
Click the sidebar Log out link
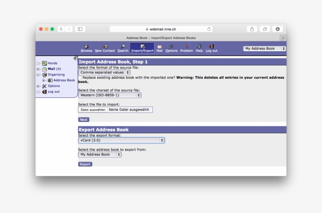[54, 92]
